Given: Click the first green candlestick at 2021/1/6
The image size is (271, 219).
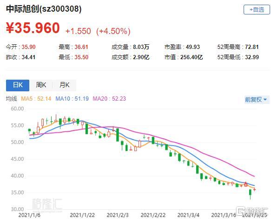Looking at the screenshot, I should pyautogui.click(x=29, y=130).
